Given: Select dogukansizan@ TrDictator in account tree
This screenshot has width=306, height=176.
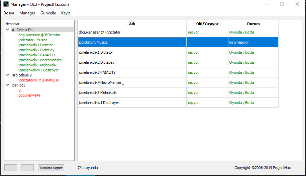Looking at the screenshot, I should [39, 35].
